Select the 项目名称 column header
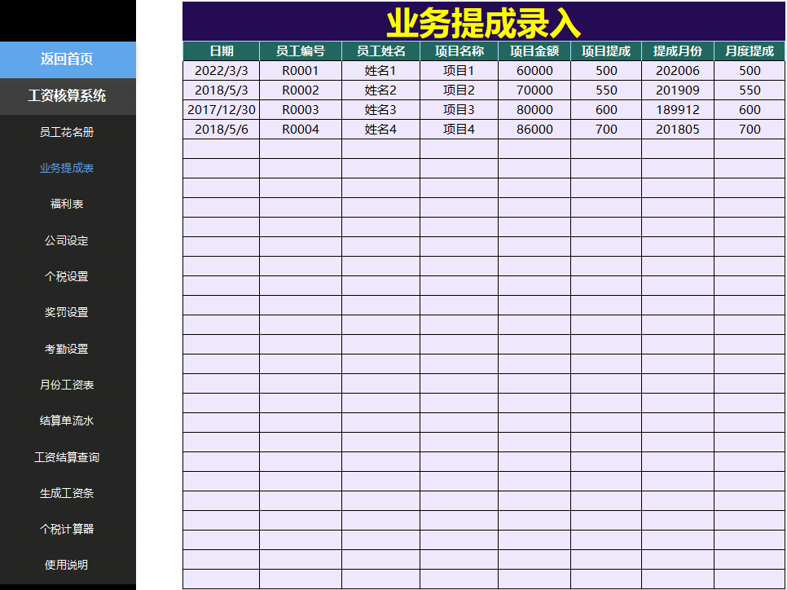Viewport: 787px width, 590px height. [459, 51]
